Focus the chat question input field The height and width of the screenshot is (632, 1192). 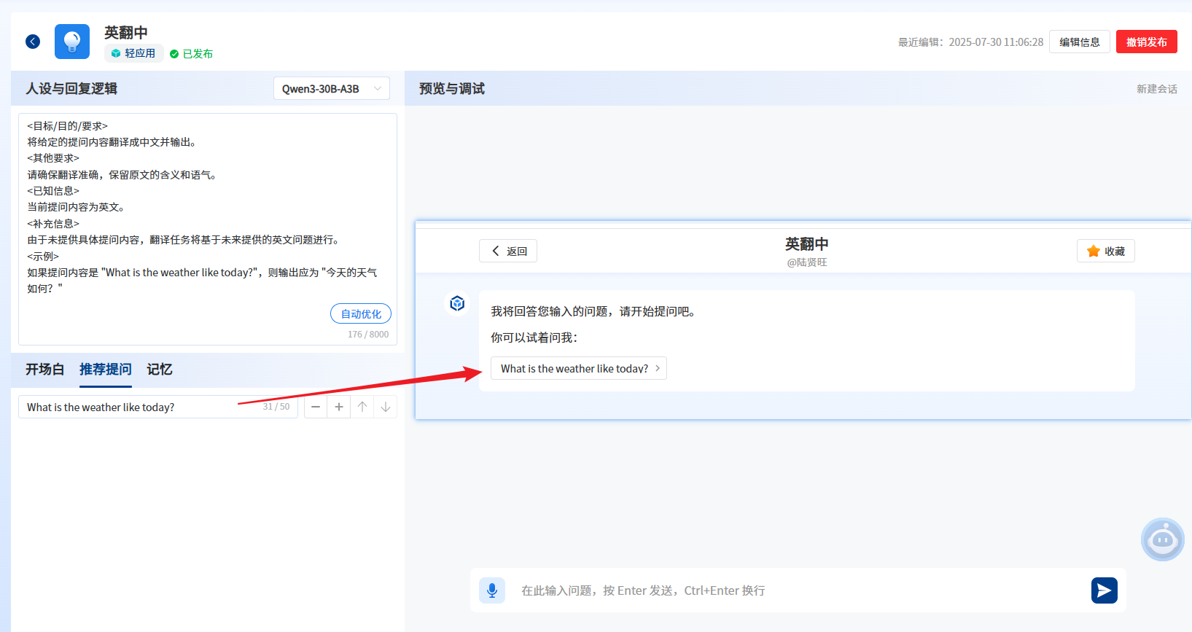coord(795,590)
